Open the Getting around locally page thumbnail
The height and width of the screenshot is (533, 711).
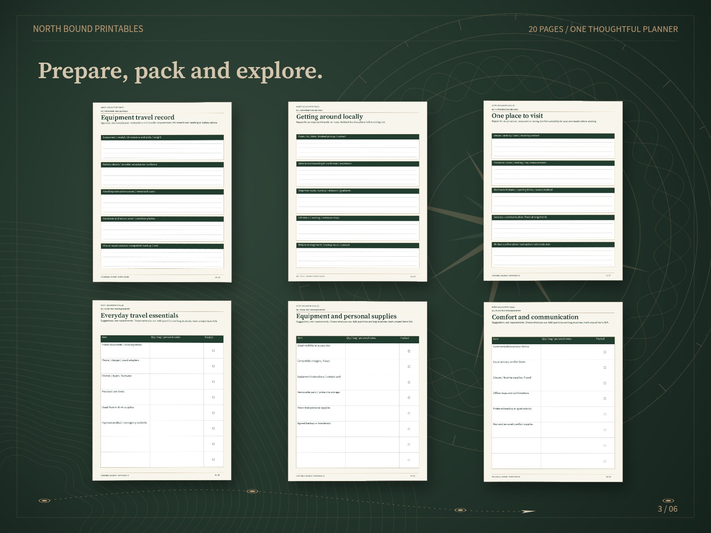tap(358, 191)
